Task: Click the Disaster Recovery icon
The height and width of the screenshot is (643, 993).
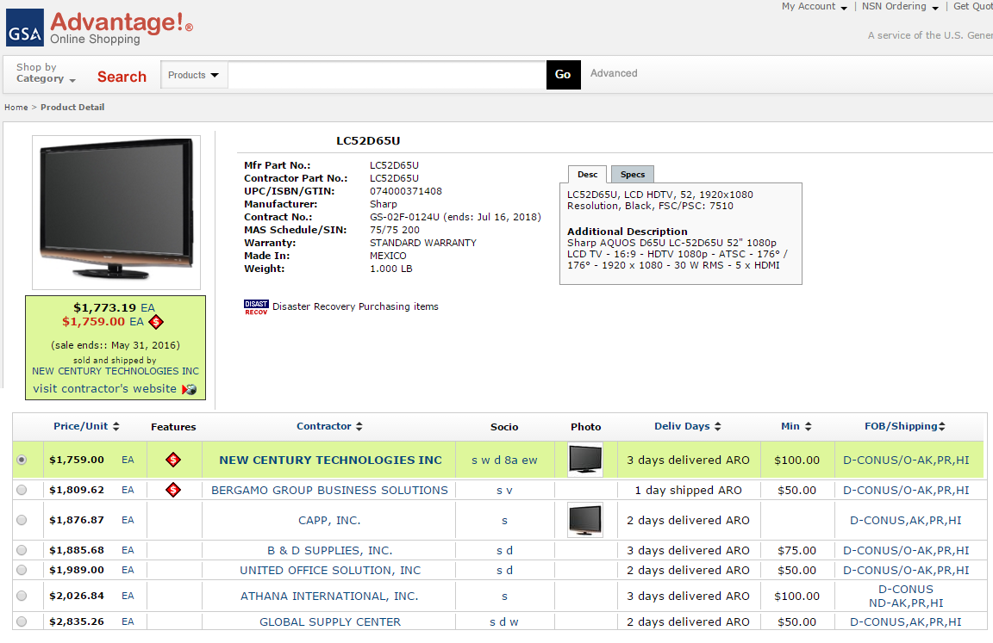Action: click(256, 307)
